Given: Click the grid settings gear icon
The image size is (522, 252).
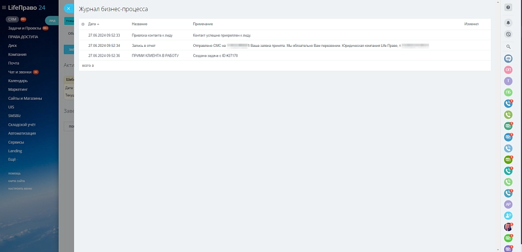Looking at the screenshot, I should click(x=83, y=24).
